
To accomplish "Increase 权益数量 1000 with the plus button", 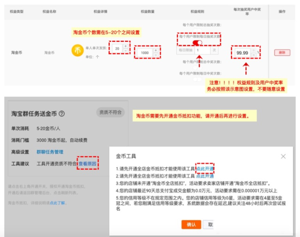I will click(x=156, y=50).
